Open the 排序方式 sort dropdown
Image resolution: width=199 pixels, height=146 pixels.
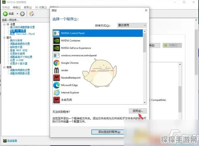132,25
